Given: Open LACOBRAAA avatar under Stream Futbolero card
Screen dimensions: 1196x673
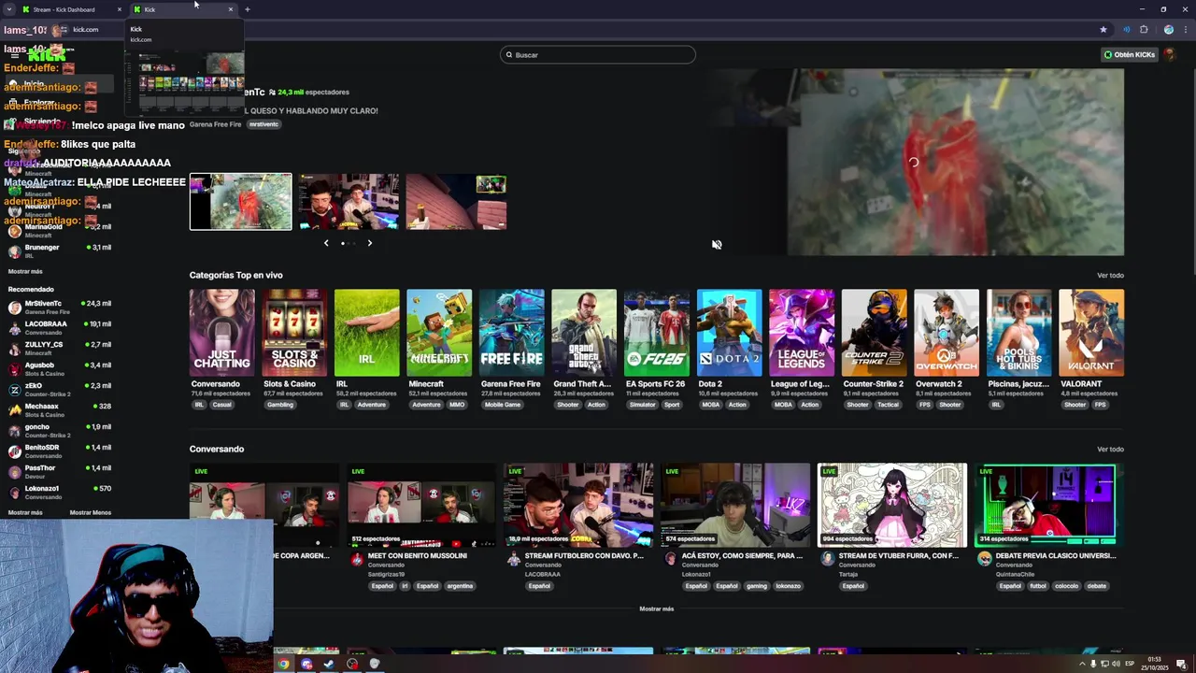Looking at the screenshot, I should pyautogui.click(x=513, y=559).
